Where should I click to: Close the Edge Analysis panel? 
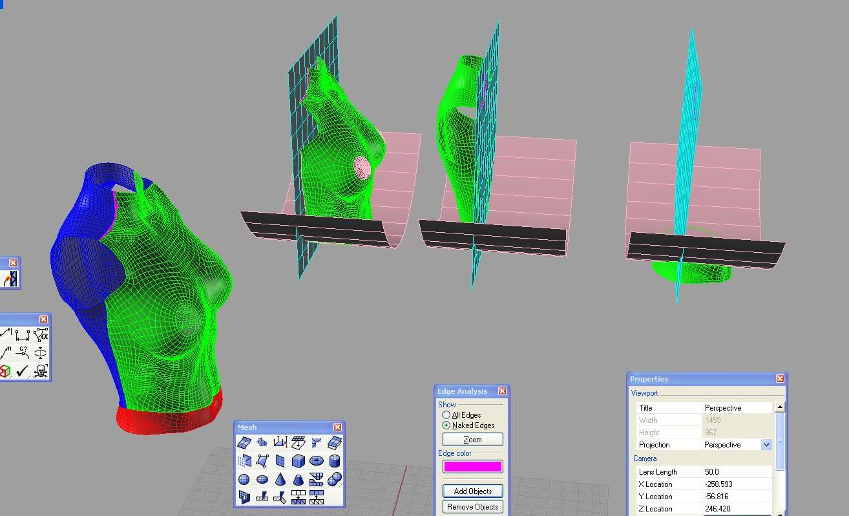pyautogui.click(x=502, y=391)
